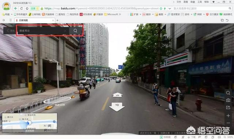Click the 收藏 favorites star bookmark

[x=6, y=14]
